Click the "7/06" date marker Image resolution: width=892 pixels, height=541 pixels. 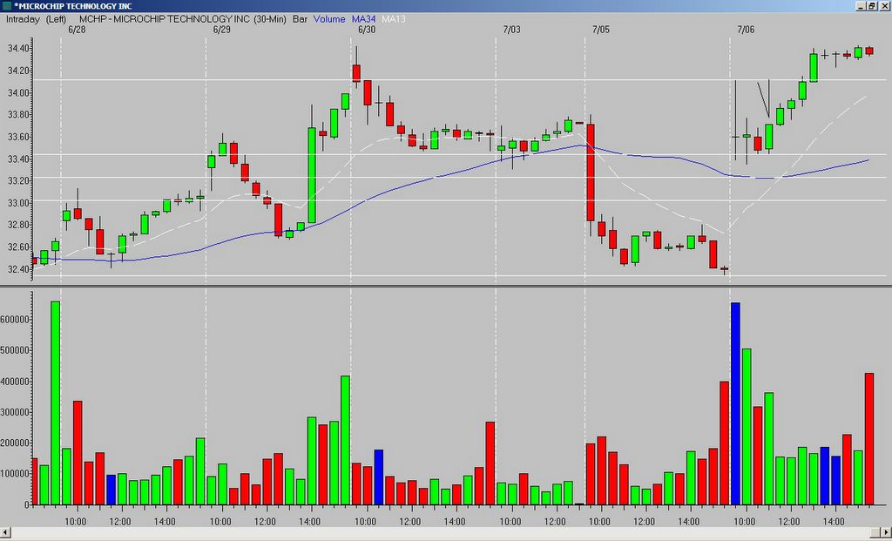[x=746, y=30]
